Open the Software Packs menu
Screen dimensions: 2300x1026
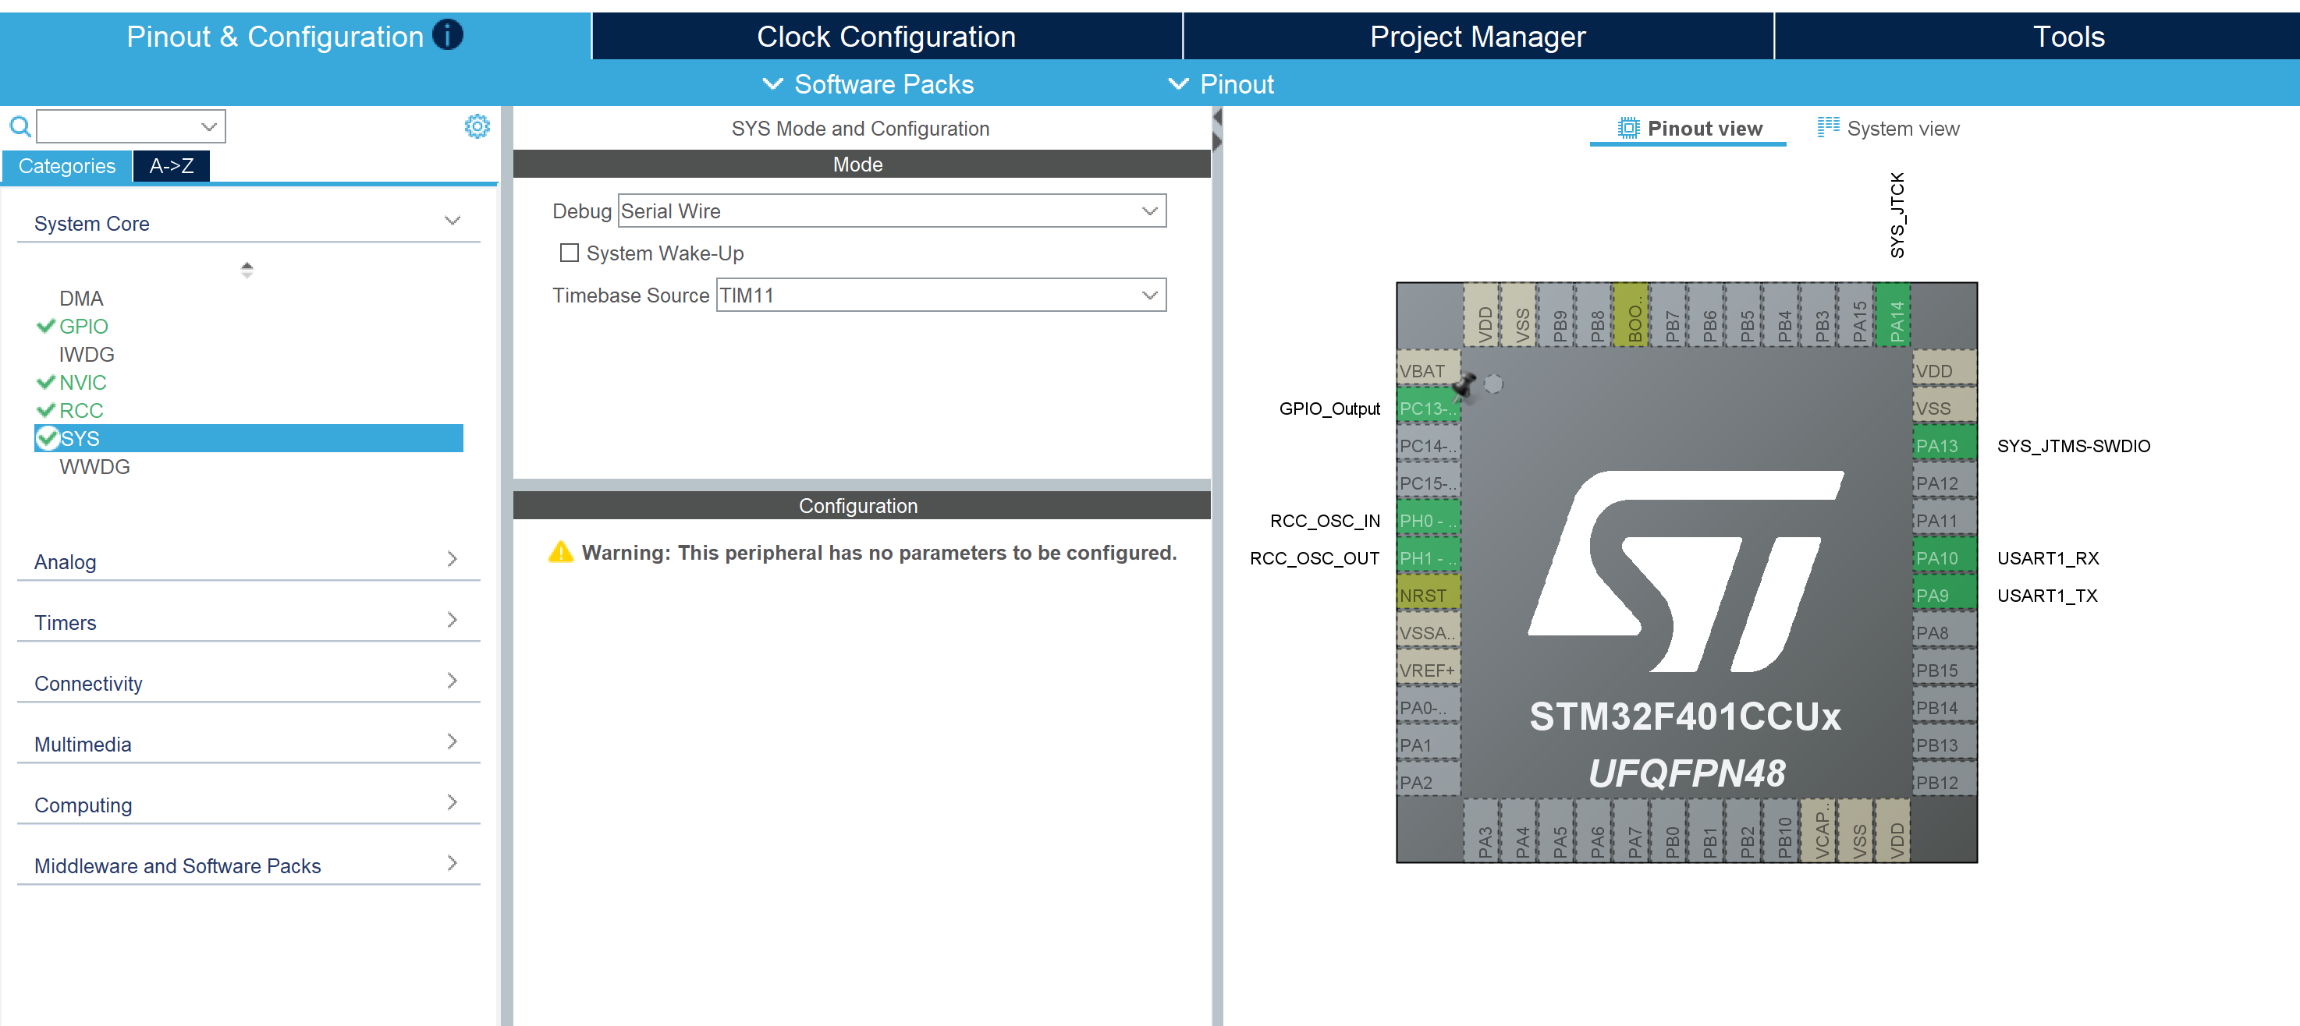pyautogui.click(x=868, y=84)
